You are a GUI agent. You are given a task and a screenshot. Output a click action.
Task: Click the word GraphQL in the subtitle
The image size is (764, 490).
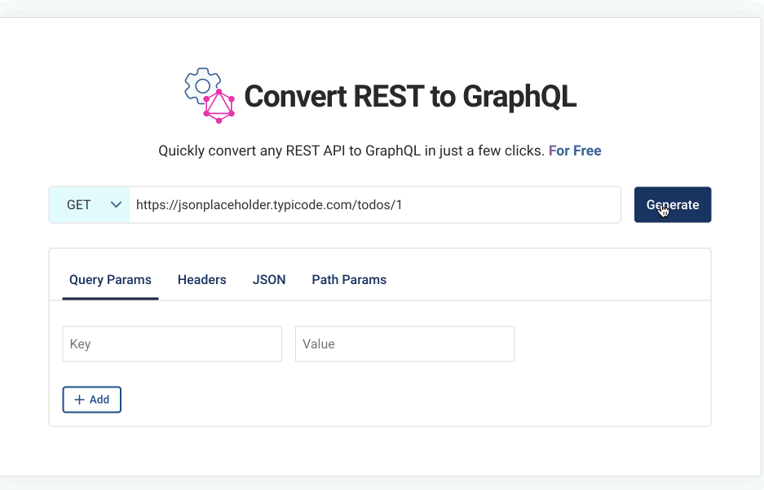pos(393,151)
